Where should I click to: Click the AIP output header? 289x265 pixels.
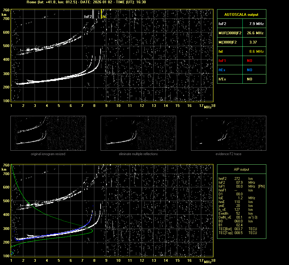tap(241, 169)
